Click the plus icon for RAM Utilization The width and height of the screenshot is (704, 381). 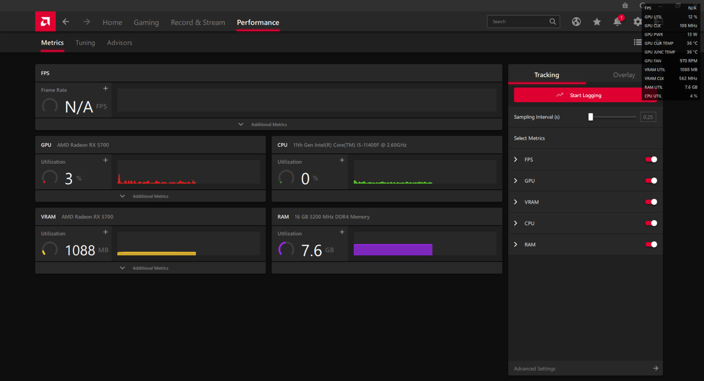click(342, 232)
